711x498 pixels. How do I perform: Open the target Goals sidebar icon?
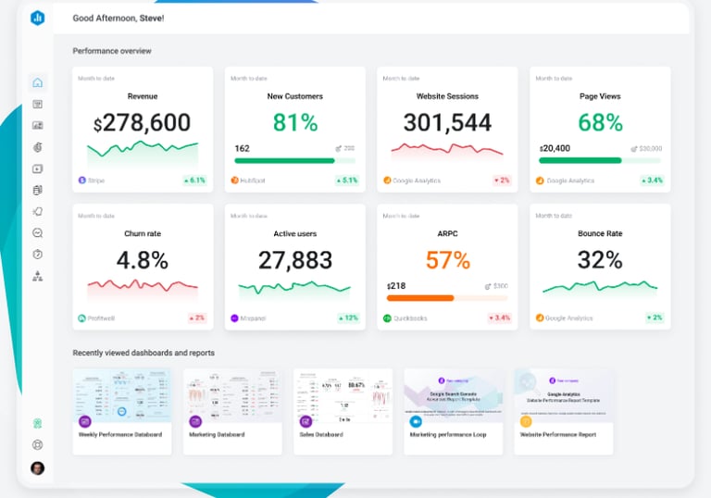coord(38,147)
